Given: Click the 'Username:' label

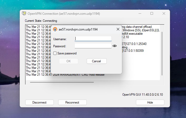Looking at the screenshot, I should [60, 39].
